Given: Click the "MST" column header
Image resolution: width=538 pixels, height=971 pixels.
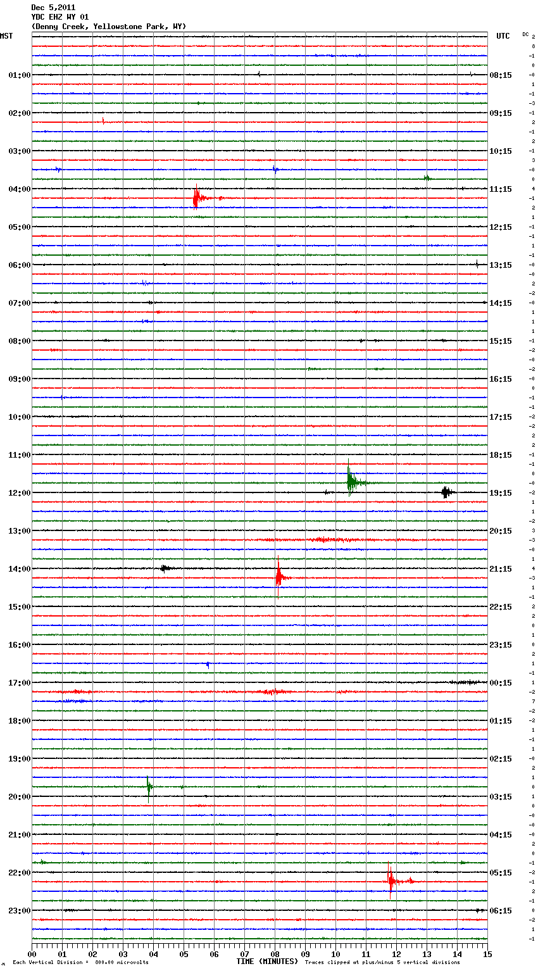Looking at the screenshot, I should (x=6, y=36).
